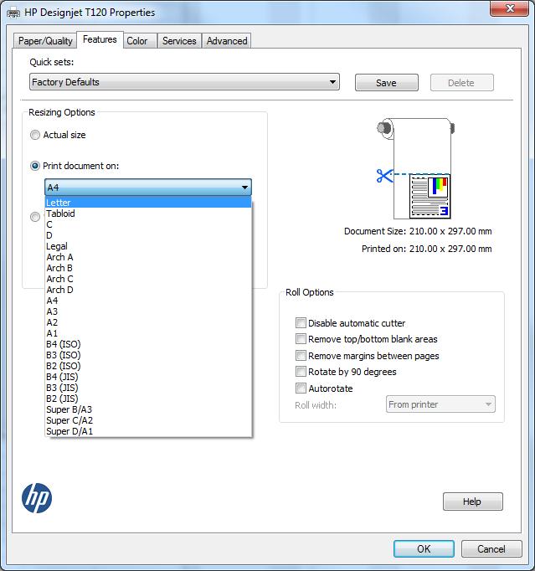Image resolution: width=535 pixels, height=571 pixels.
Task: Select Arch C paper size
Action: [148, 279]
